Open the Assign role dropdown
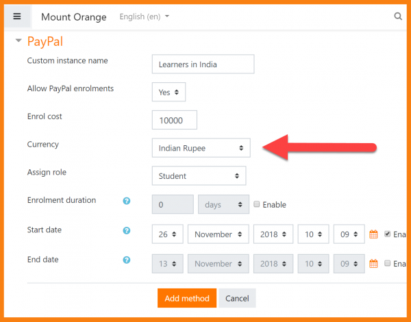Screen dimensions: 411x322 tap(199, 176)
